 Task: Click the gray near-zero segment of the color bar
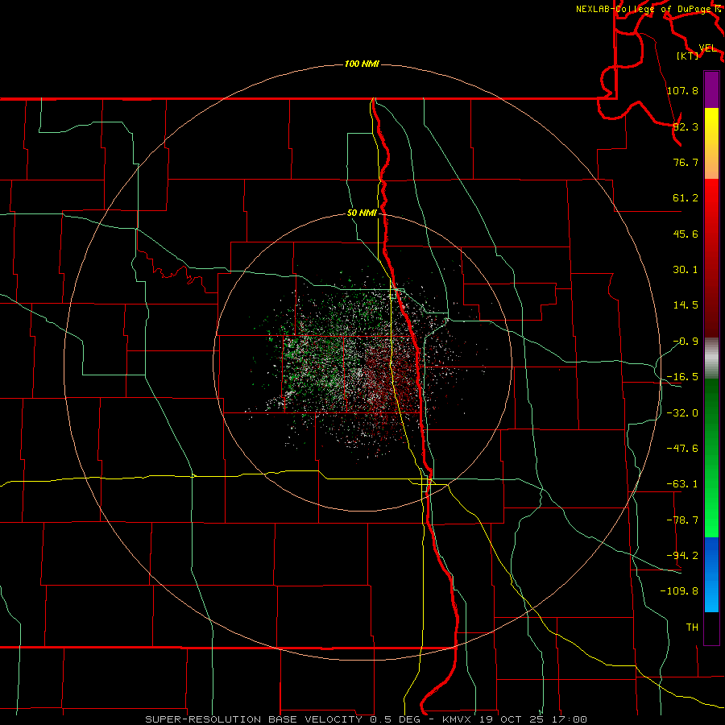(x=711, y=358)
